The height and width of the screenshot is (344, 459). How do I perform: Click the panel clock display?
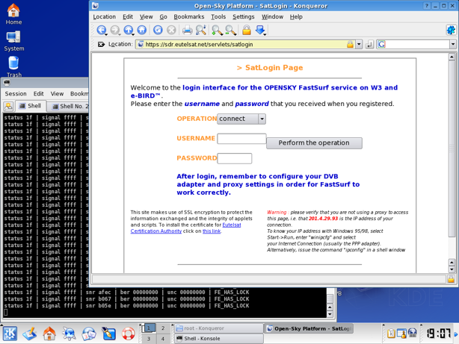(x=438, y=334)
